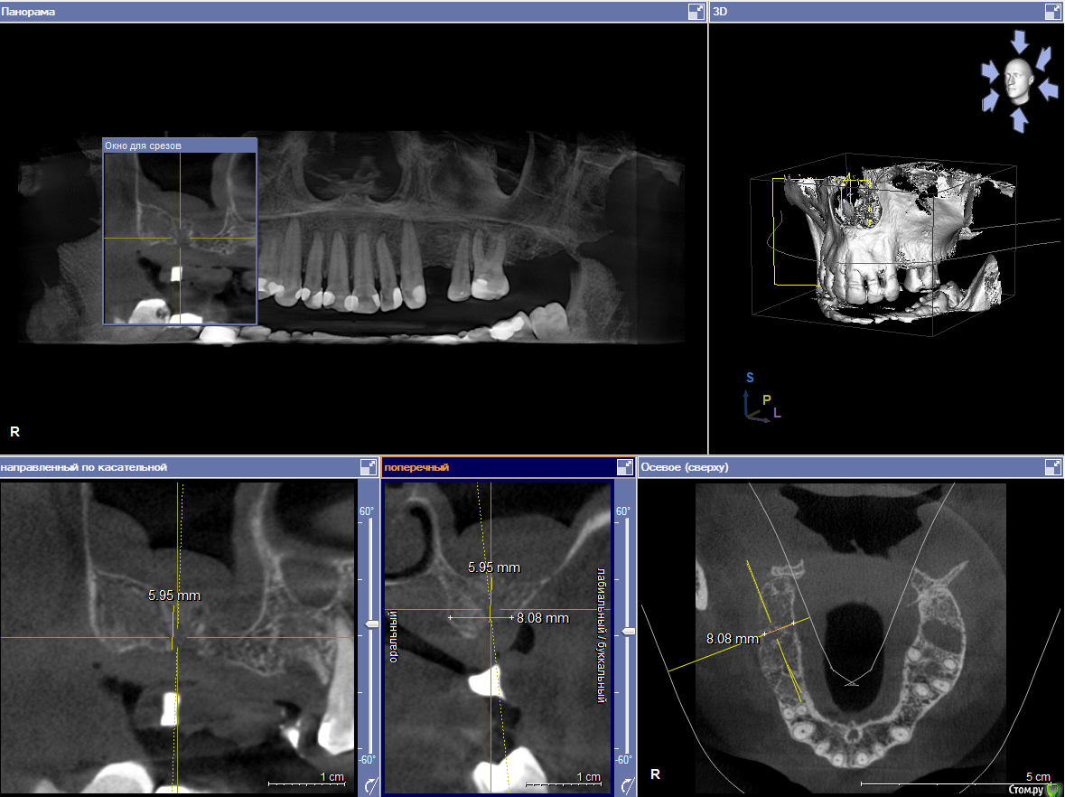Reset rotation angle in the поперечный panel
Screen dimensions: 1065x797
coord(623,785)
